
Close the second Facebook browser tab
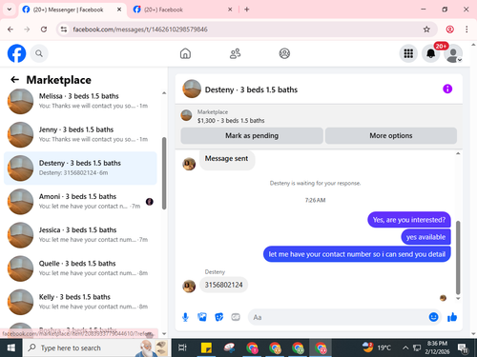[x=230, y=10]
